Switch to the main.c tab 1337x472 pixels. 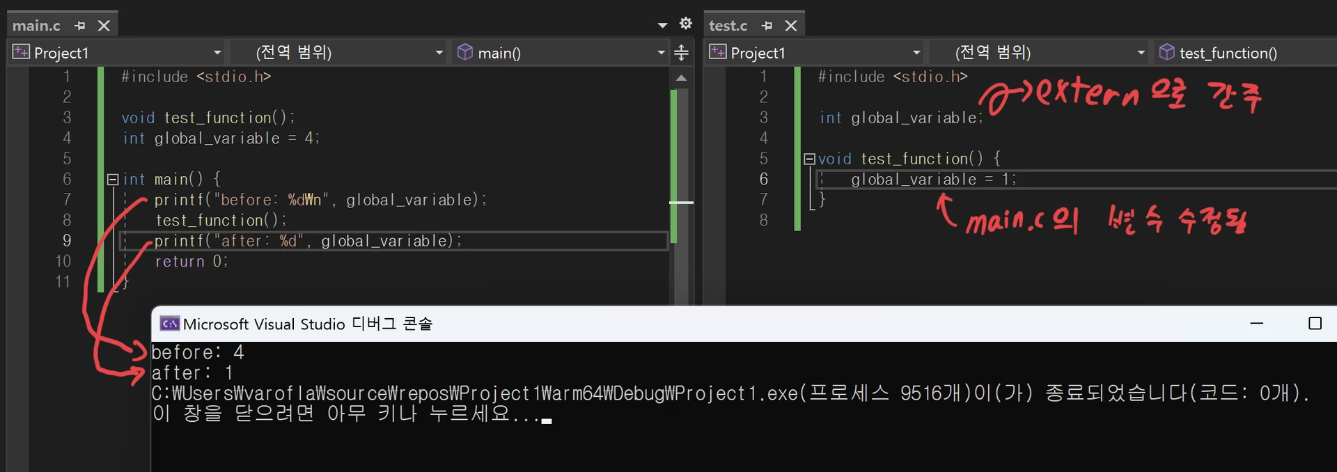[37, 26]
